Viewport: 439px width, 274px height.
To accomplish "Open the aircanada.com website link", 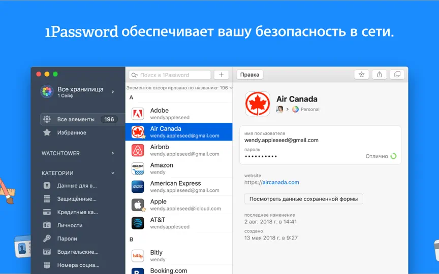I will (x=280, y=182).
